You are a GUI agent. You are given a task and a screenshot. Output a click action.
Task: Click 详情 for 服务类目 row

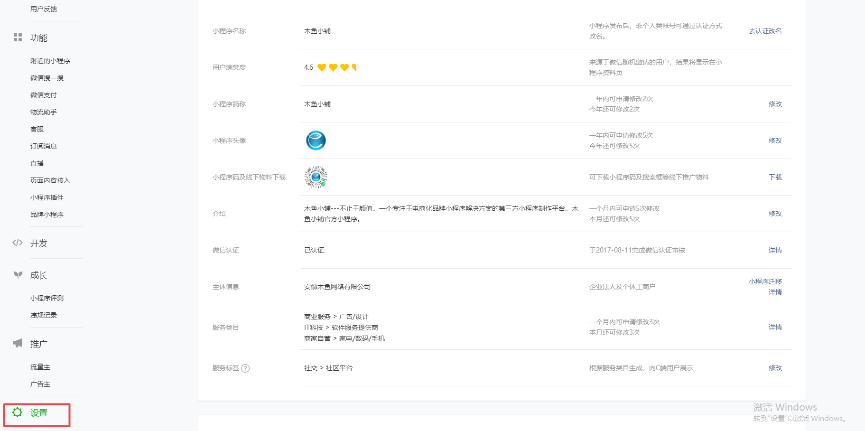pyautogui.click(x=775, y=327)
